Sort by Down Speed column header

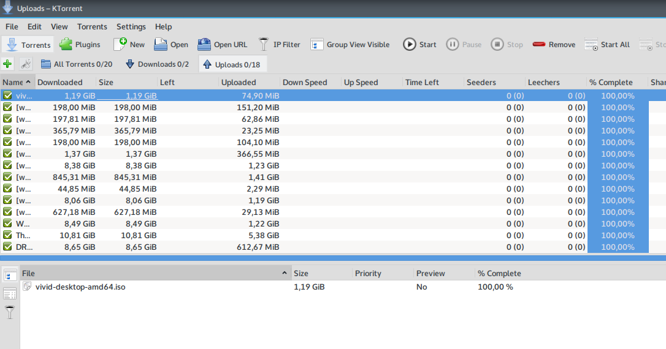pos(310,82)
